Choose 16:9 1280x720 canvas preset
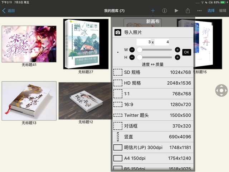 [153, 104]
